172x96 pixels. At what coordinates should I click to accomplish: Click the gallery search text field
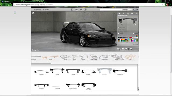(111, 10)
